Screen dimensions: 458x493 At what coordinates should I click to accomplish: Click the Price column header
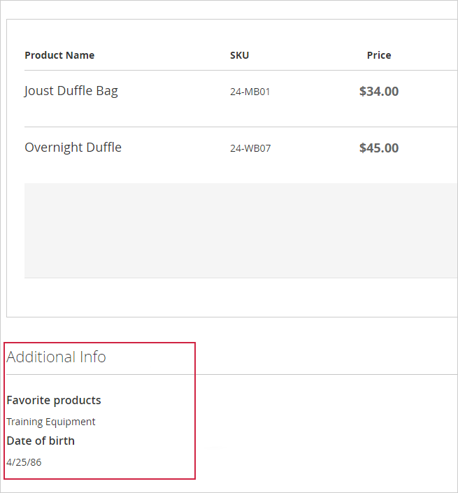click(x=378, y=55)
